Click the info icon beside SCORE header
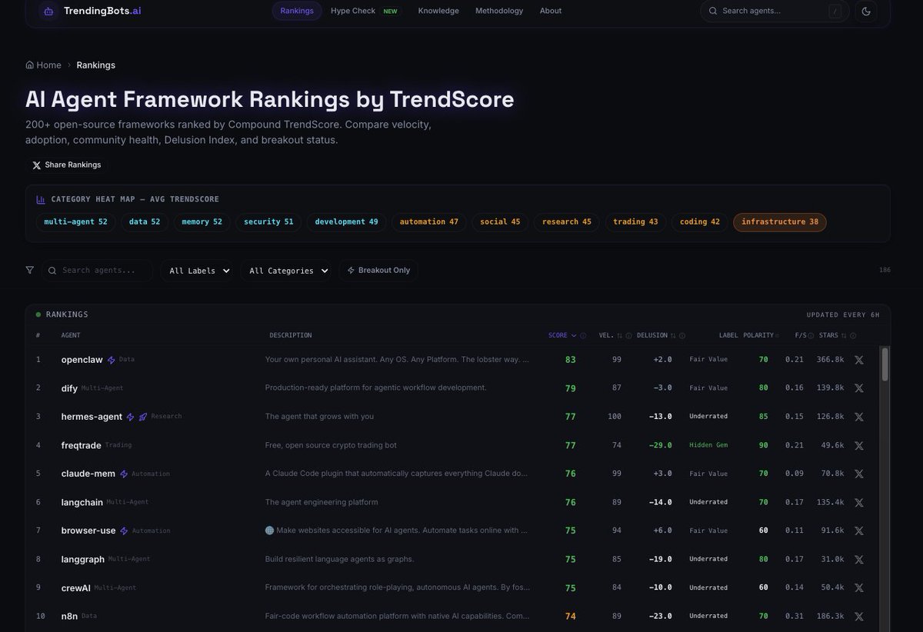The height and width of the screenshot is (632, 923). tap(583, 335)
